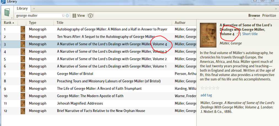Switch to Prioritize mode
This screenshot has width=279, height=126.
click(x=269, y=15)
